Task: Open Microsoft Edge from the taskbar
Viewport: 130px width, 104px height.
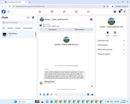Action: coord(52,102)
